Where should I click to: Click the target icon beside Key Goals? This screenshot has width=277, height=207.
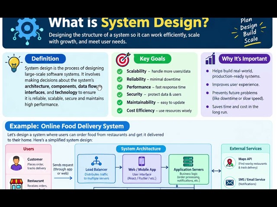123,60
